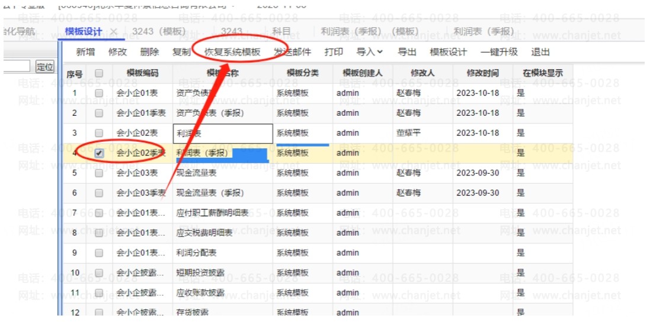This screenshot has width=653, height=322.
Task: Click the 会小企03表 code cell
Action: pyautogui.click(x=142, y=173)
